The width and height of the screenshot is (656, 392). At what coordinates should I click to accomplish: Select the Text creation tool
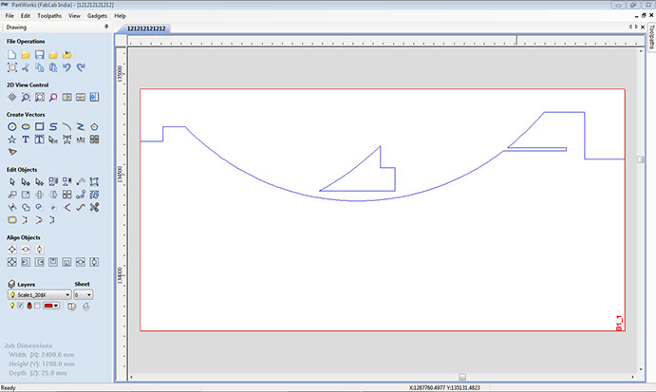[26, 140]
